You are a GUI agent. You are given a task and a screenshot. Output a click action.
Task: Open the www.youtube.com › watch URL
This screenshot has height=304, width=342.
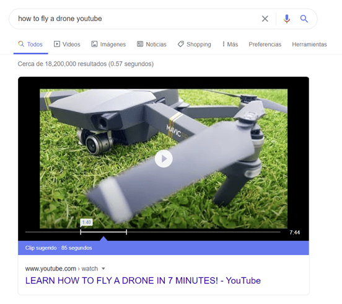pyautogui.click(x=61, y=269)
